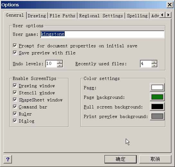
Task: Open the black Full screen background swatch
Action: pyautogui.click(x=157, y=107)
